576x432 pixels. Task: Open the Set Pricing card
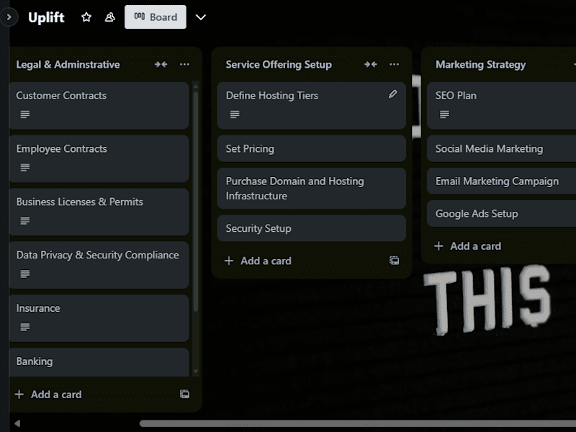[x=312, y=149]
